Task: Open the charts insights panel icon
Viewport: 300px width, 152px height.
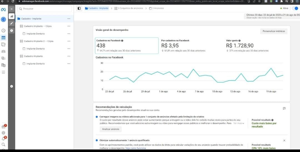Action: click(12, 16)
